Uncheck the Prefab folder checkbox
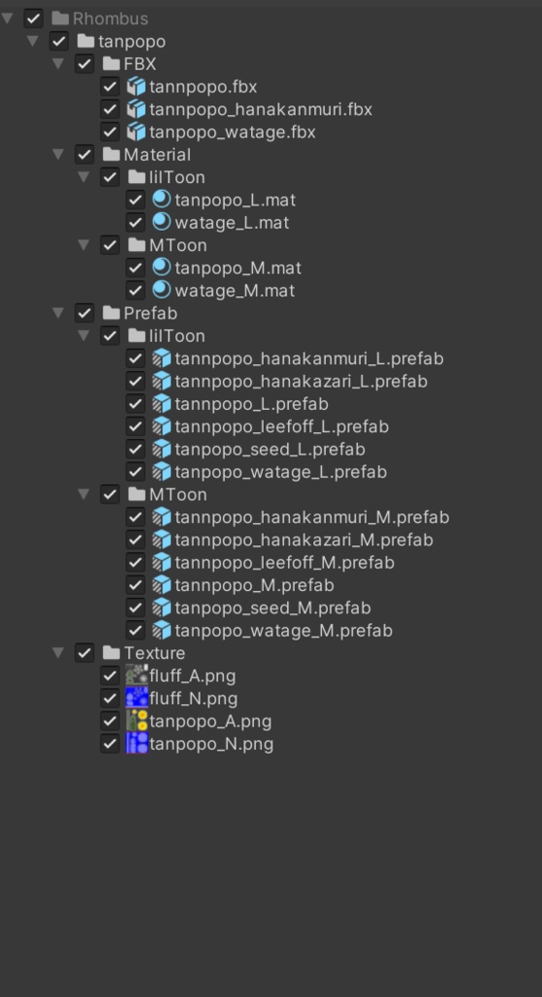The width and height of the screenshot is (542, 997). (x=85, y=313)
